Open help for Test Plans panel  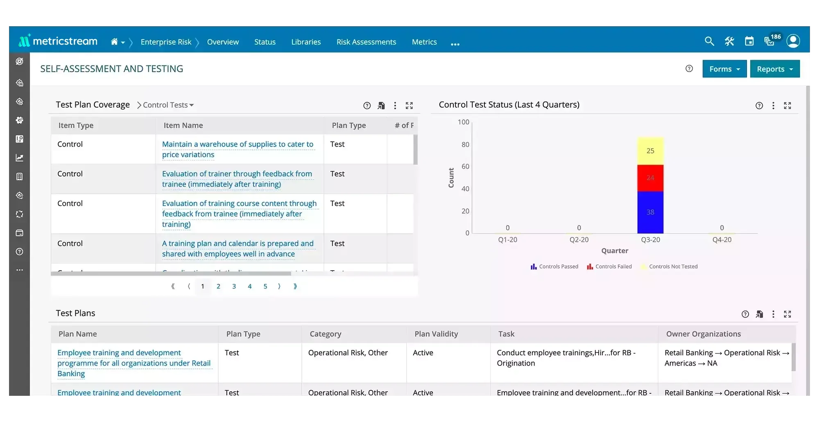click(745, 314)
